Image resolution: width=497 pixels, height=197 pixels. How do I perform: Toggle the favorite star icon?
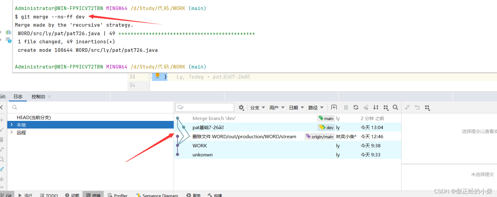coord(2,179)
